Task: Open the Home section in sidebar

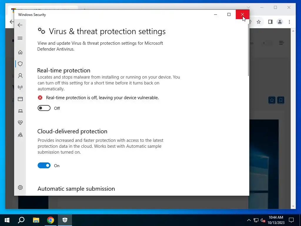Action: (20, 52)
